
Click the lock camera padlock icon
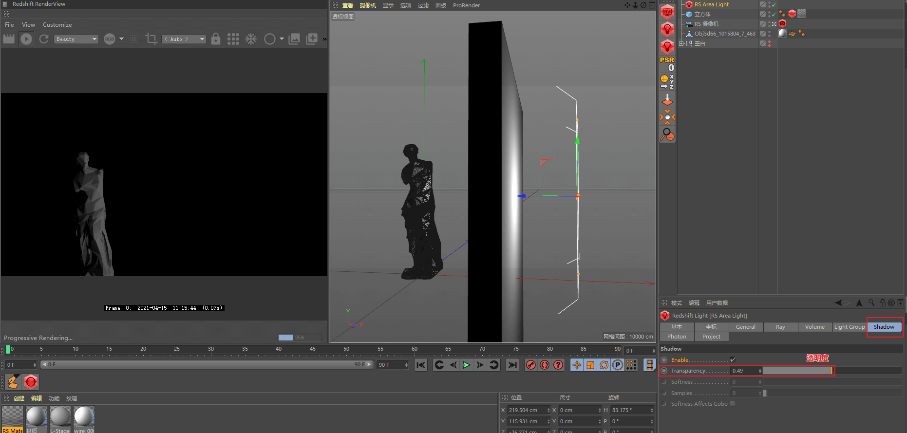tap(216, 39)
